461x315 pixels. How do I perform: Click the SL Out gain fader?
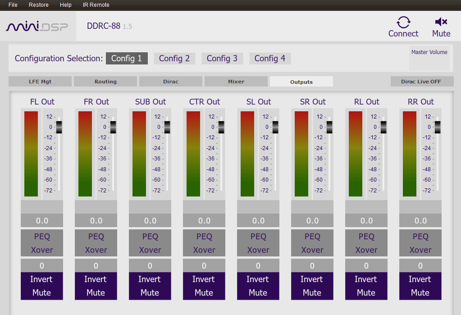tap(275, 127)
